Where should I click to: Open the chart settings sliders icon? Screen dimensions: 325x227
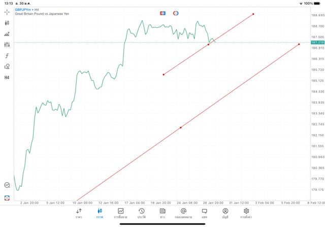click(7, 45)
